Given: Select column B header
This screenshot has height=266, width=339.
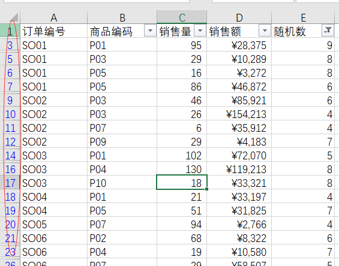Looking at the screenshot, I should tap(122, 17).
